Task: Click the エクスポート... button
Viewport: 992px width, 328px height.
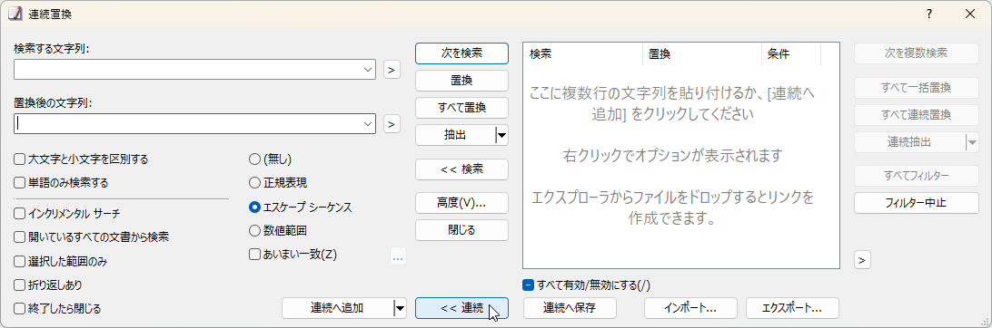Action: click(792, 308)
